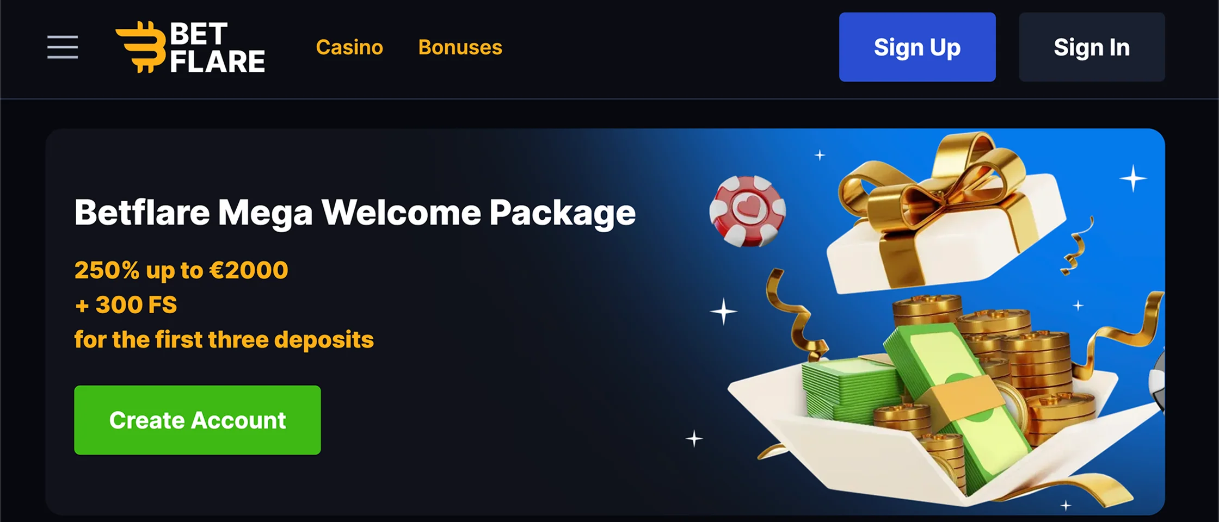This screenshot has height=522, width=1219.
Task: Click the Betflare logo
Action: 190,47
